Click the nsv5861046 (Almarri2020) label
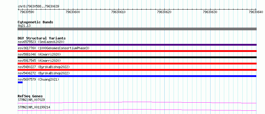The image size is (265, 114). (39, 54)
